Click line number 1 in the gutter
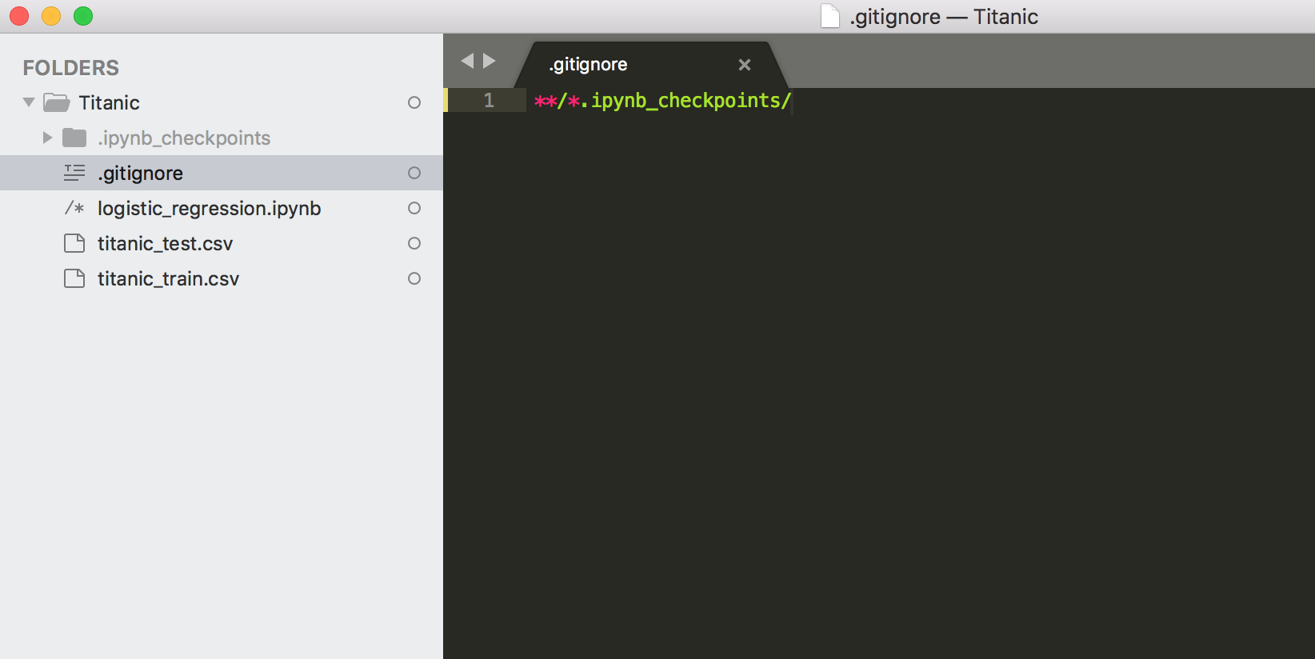The height and width of the screenshot is (659, 1315). (489, 101)
